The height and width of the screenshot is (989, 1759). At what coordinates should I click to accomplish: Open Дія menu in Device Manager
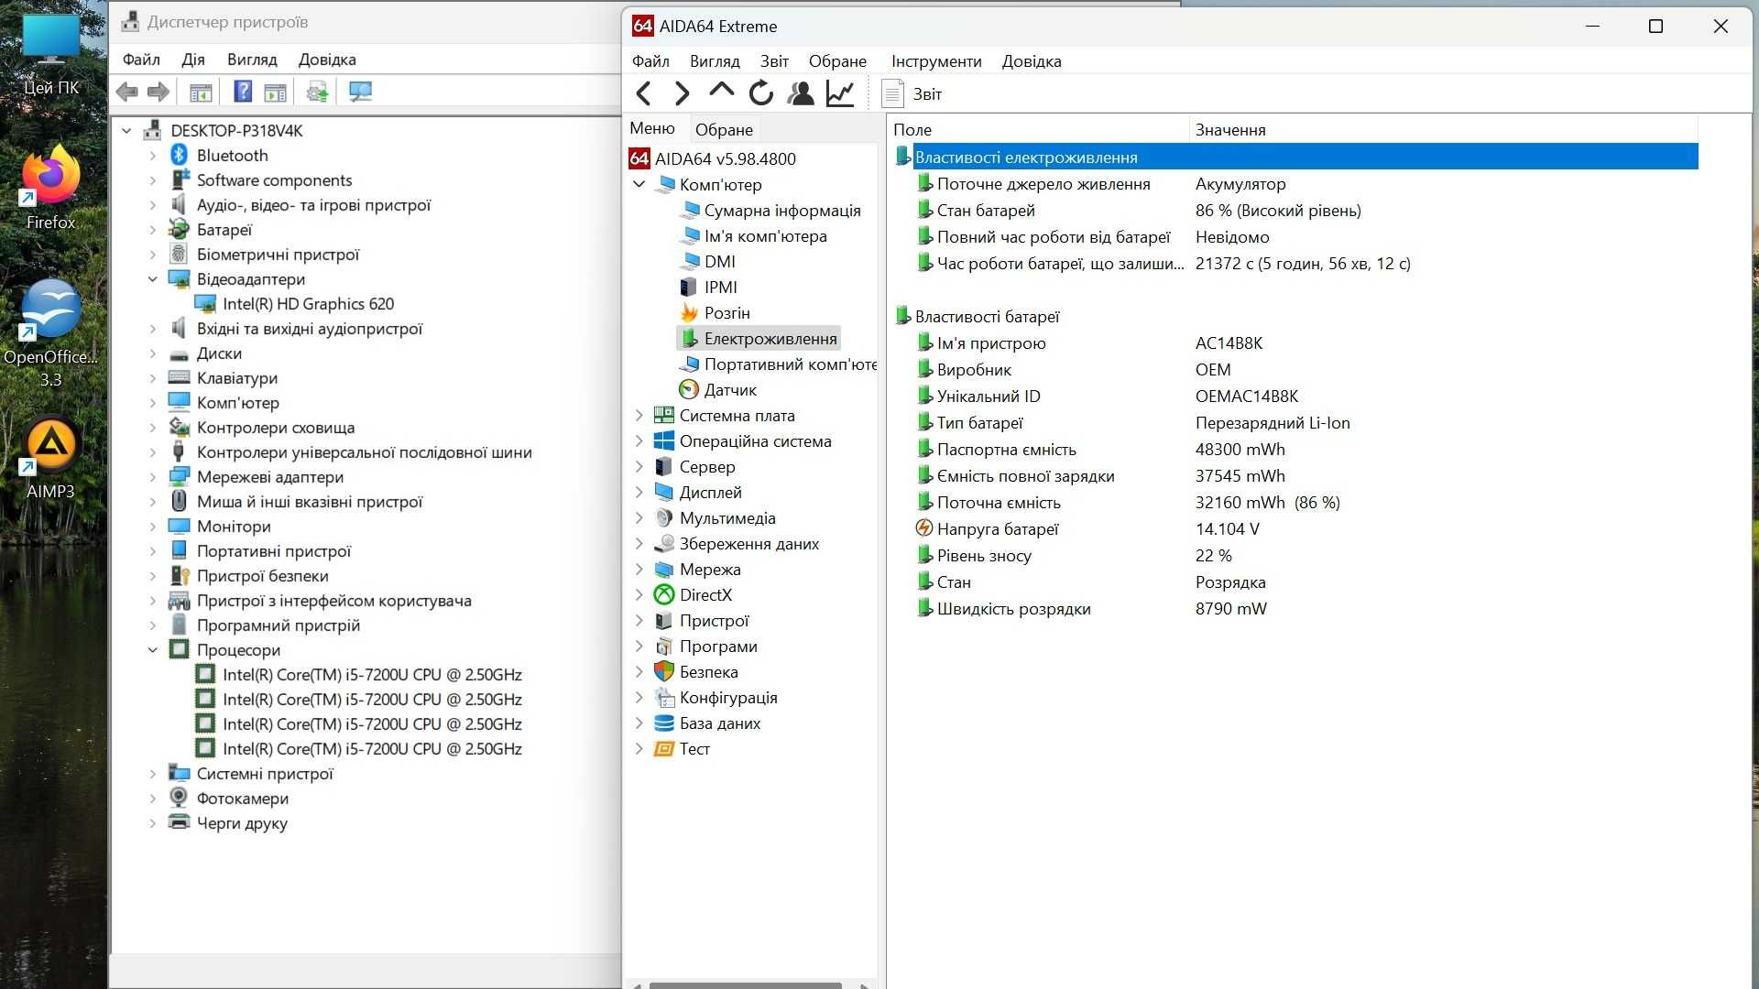193,60
